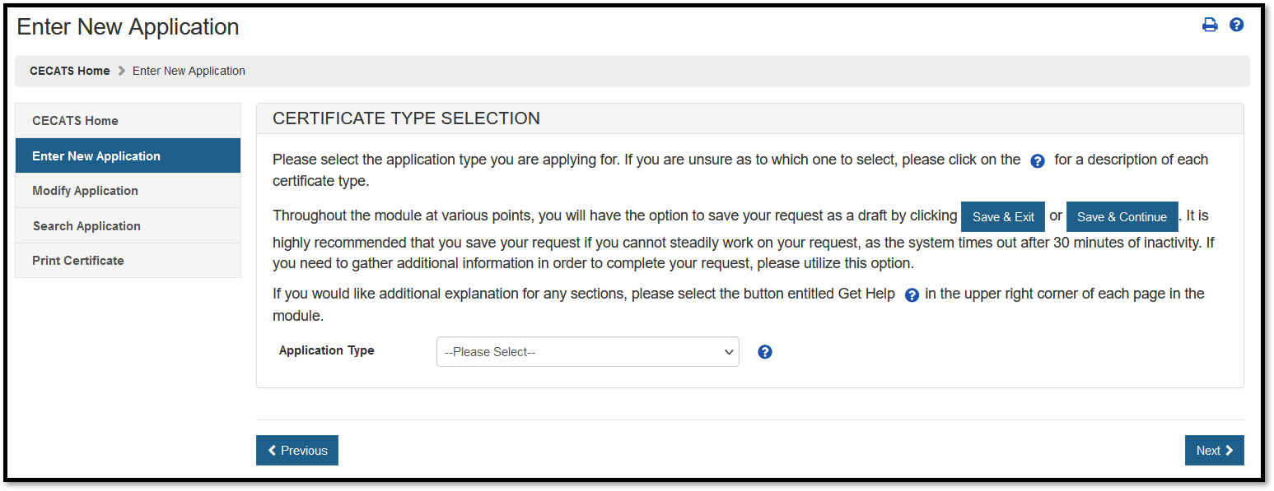Click the help icon next to Application Type dropdown
The height and width of the screenshot is (491, 1274).
click(765, 352)
